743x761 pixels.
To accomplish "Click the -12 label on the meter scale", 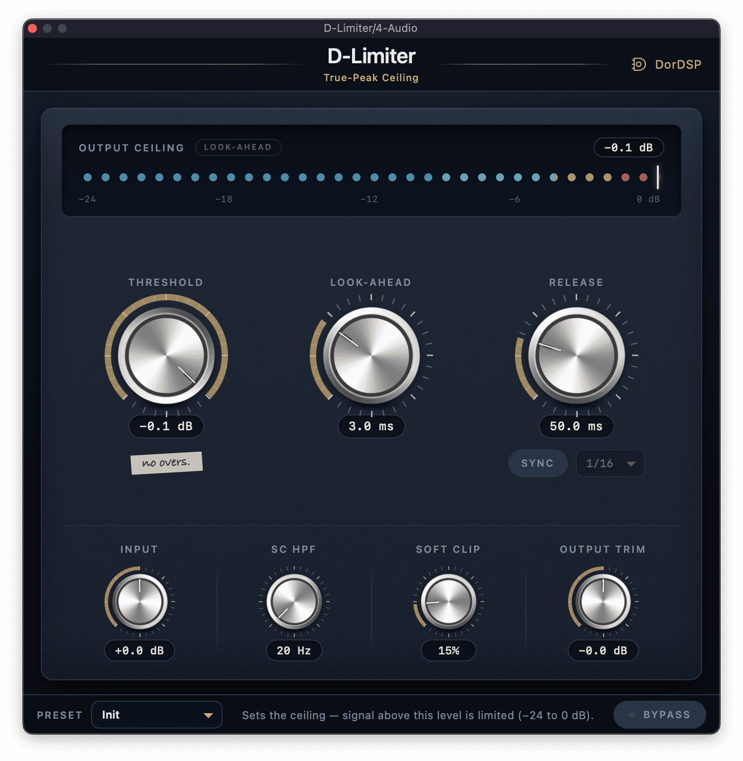I will click(369, 199).
